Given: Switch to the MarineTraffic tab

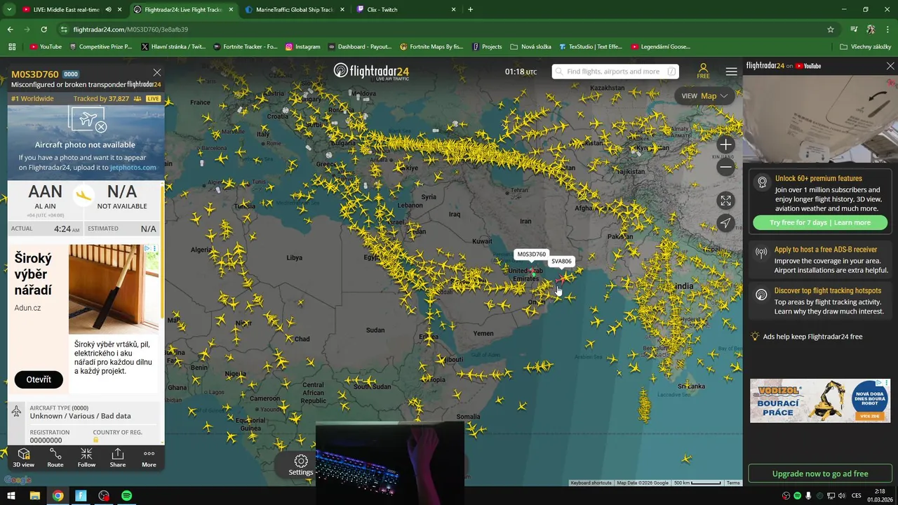Looking at the screenshot, I should click(294, 10).
